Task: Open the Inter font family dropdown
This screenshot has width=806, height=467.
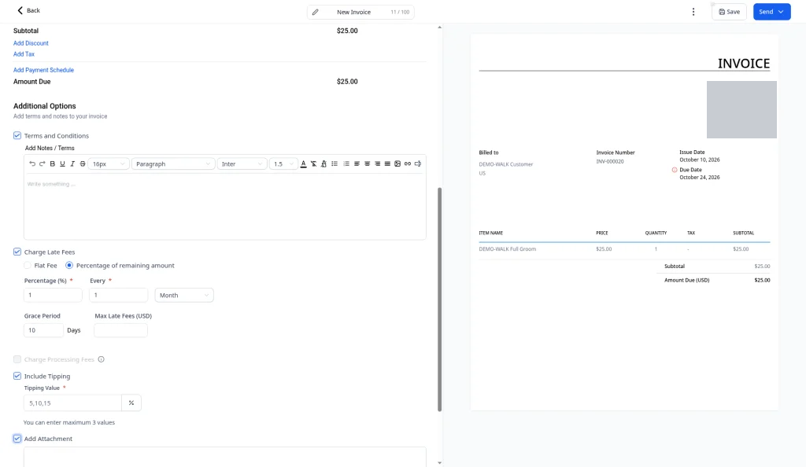Action: 242,164
